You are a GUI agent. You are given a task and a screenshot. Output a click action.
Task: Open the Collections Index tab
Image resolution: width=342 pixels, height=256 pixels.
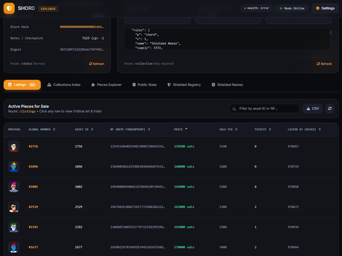point(64,85)
